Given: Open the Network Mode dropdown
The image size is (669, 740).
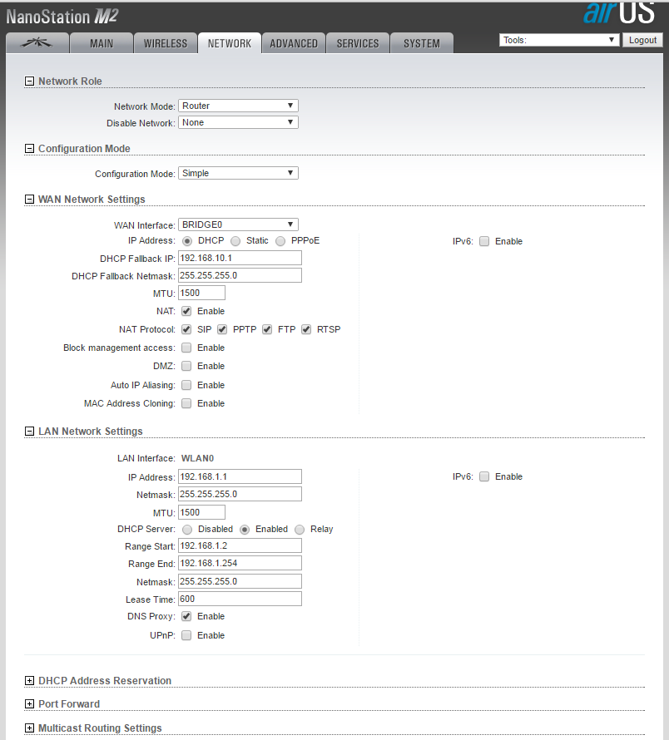Looking at the screenshot, I should coord(238,106).
